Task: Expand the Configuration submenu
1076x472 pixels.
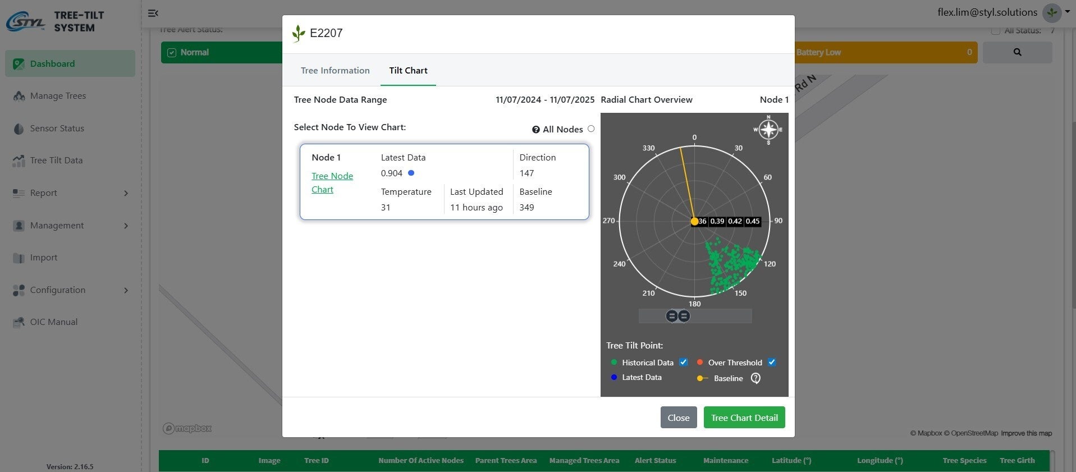Action: pos(126,290)
